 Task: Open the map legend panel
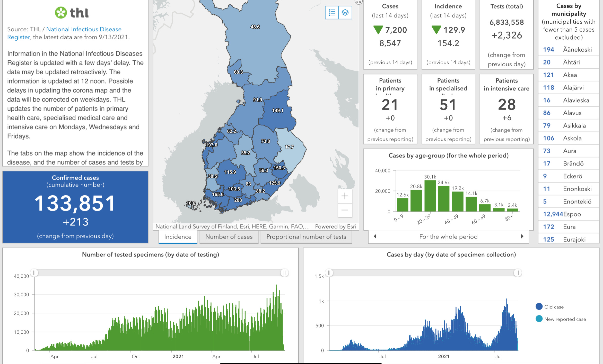click(x=332, y=12)
